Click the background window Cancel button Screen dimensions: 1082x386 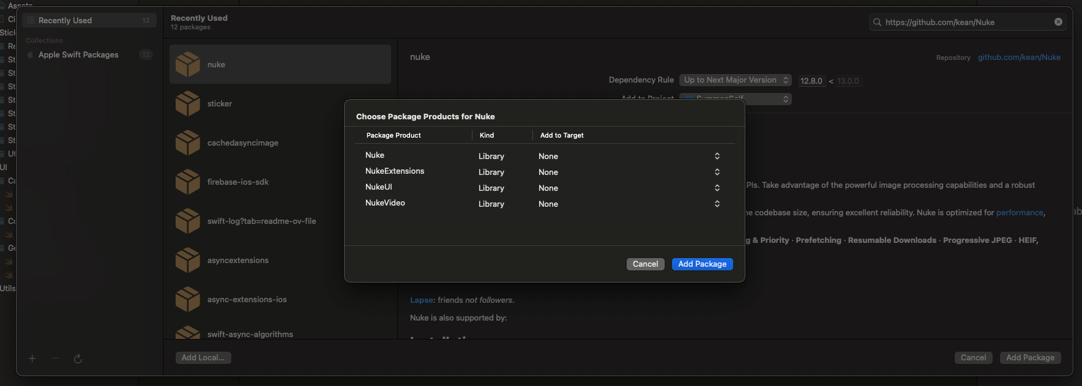click(973, 357)
